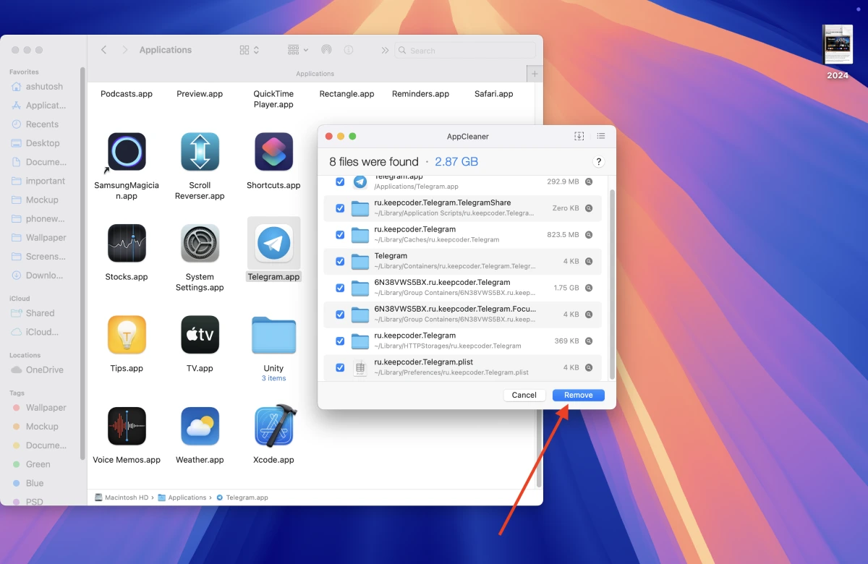
Task: Select the Shortcuts app icon
Action: (273, 152)
